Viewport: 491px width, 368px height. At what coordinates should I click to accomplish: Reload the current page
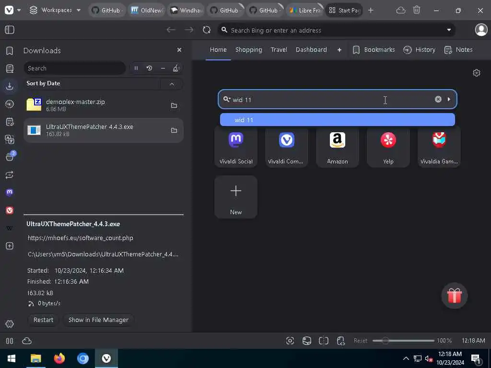point(207,30)
